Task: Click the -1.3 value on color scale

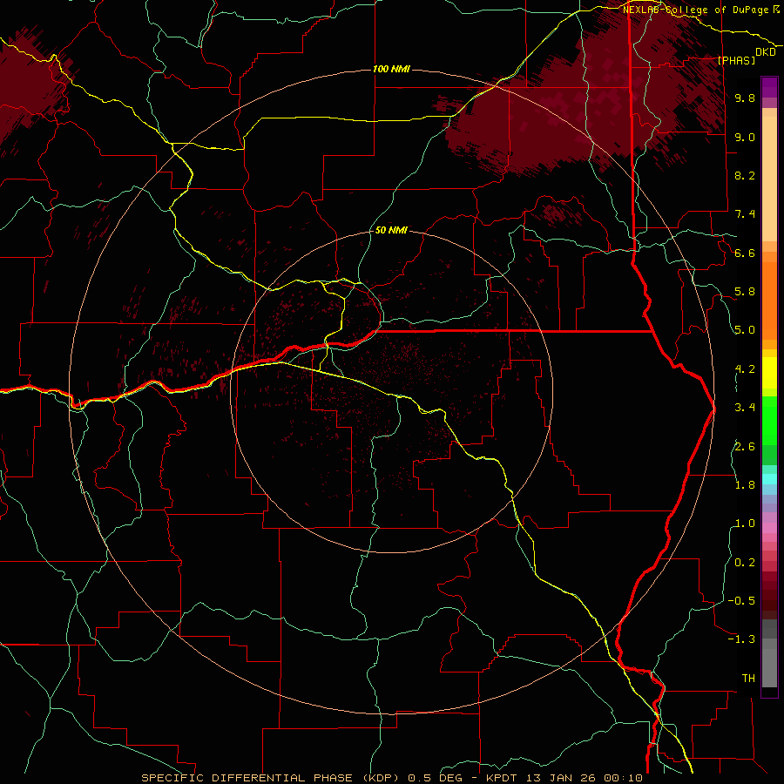Action: click(741, 639)
